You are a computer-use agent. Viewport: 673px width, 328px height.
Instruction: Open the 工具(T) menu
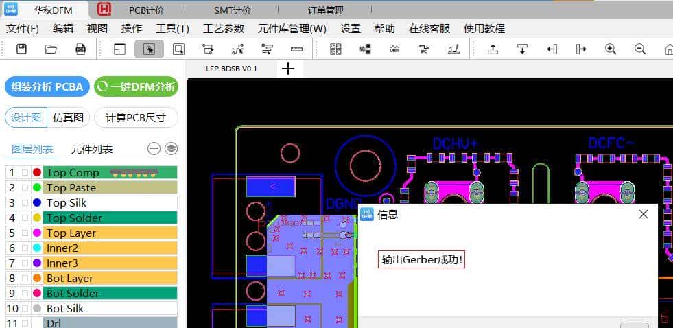(x=173, y=29)
